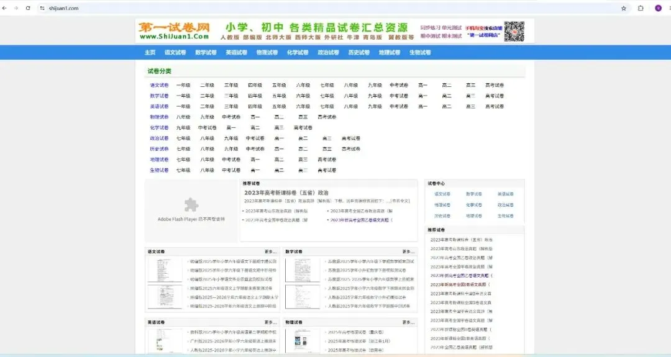Screen dimensions: 671x357
Task: Open sidebar link 2023年高考全国甲卷语文真题
Action: (461, 320)
